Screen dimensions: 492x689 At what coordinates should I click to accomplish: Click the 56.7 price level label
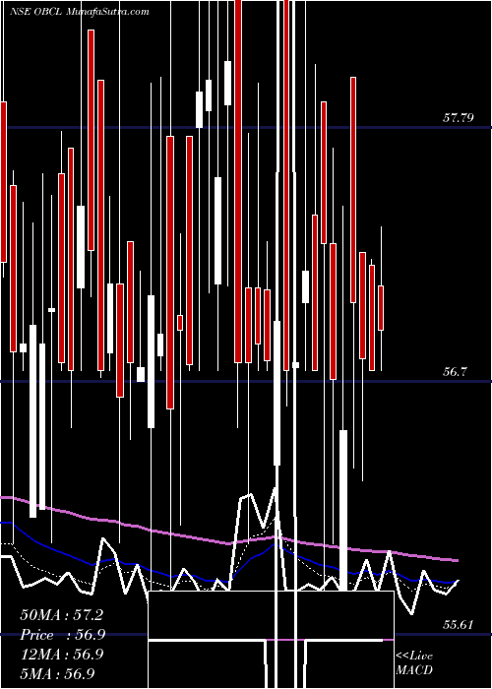coord(455,372)
